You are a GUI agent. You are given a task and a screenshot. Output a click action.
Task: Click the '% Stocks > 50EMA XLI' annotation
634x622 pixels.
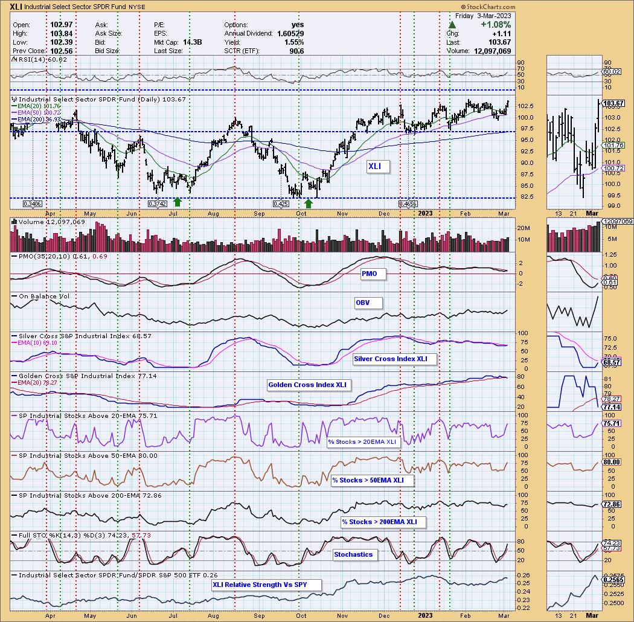coord(373,480)
